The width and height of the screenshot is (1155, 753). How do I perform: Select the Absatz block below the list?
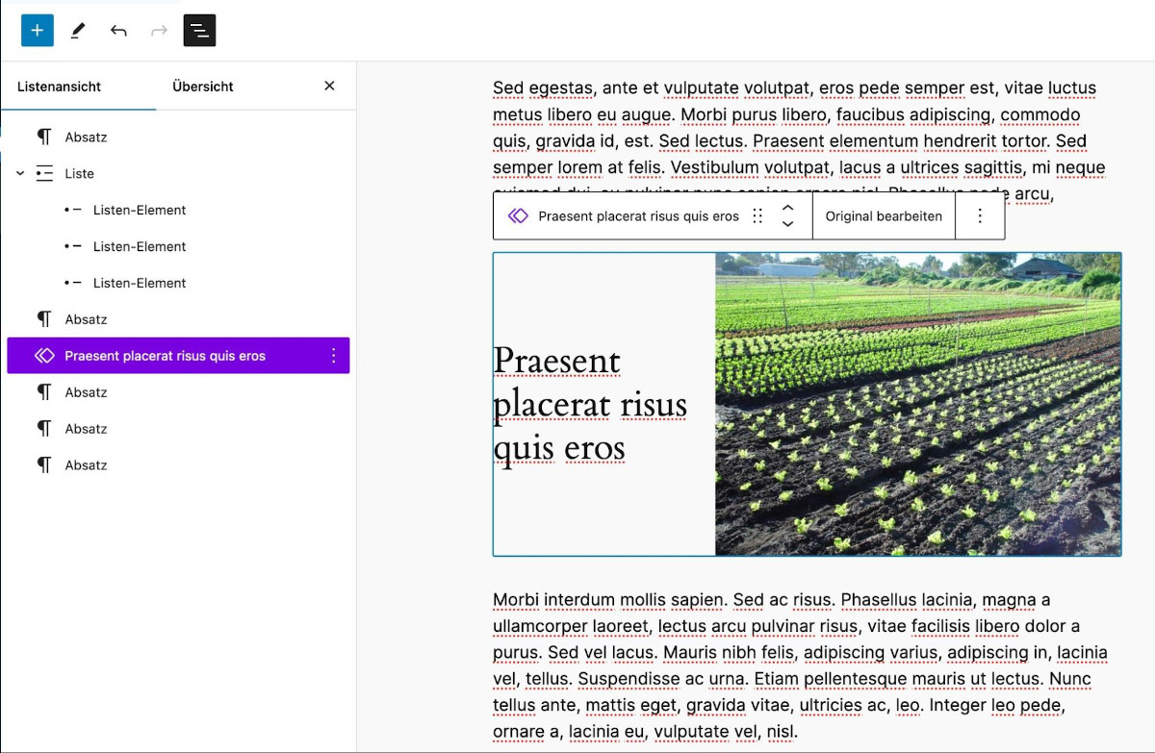click(178, 320)
